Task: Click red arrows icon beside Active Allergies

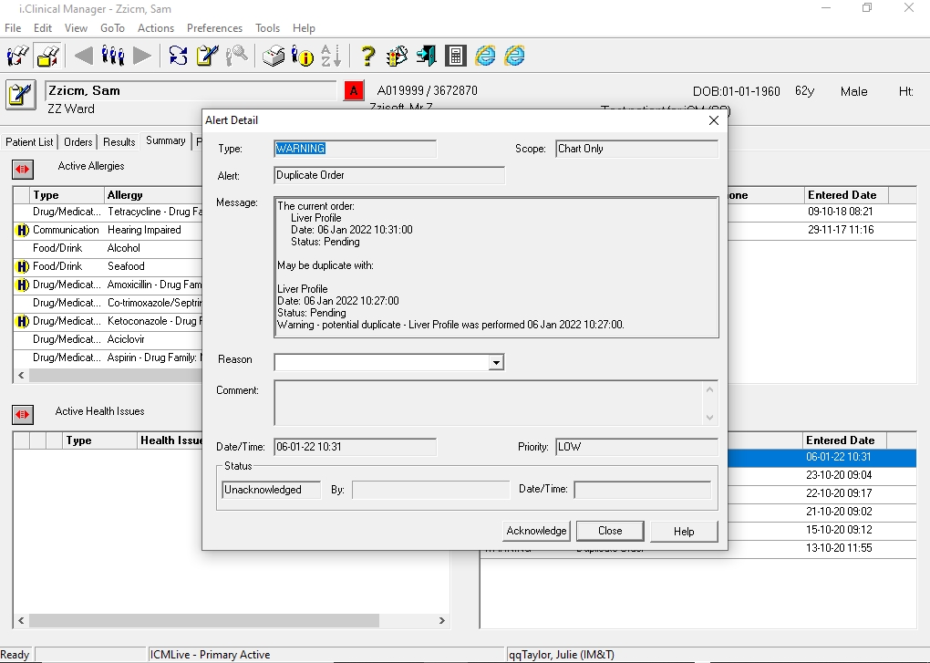Action: pos(23,169)
